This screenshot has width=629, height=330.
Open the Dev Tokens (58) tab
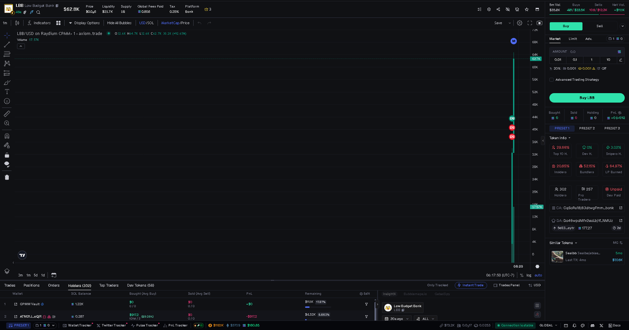tap(140, 286)
